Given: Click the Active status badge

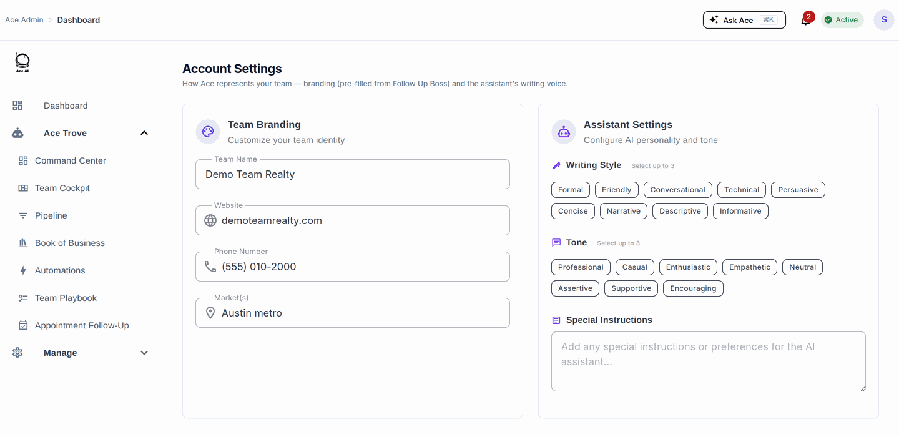Looking at the screenshot, I should [842, 20].
